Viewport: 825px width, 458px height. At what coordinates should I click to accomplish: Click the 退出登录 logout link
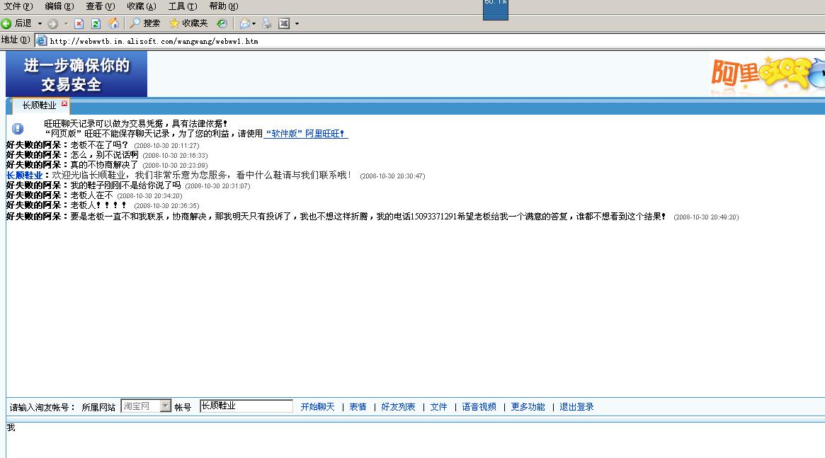(576, 407)
